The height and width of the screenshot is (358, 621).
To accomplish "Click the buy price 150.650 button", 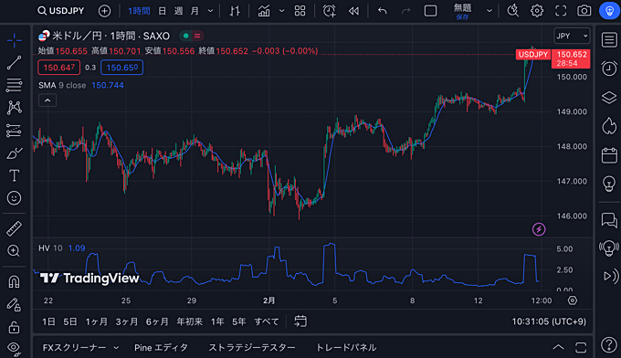I will (x=122, y=68).
